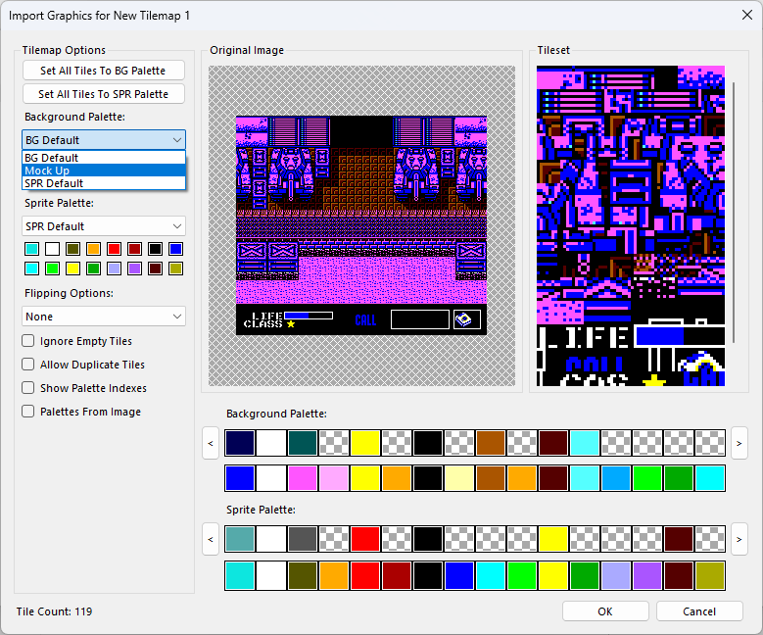The height and width of the screenshot is (635, 763).
Task: Pick gray swatch in upper sprite palette
Action: (303, 539)
